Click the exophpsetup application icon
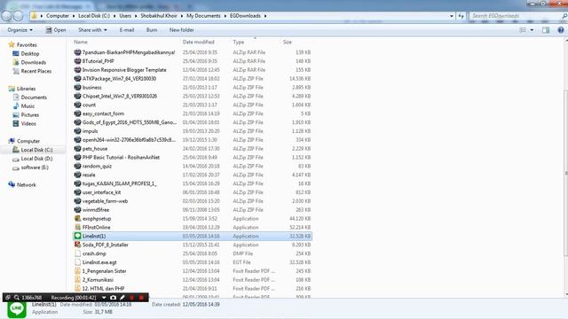This screenshot has height=319, width=568. (77, 219)
